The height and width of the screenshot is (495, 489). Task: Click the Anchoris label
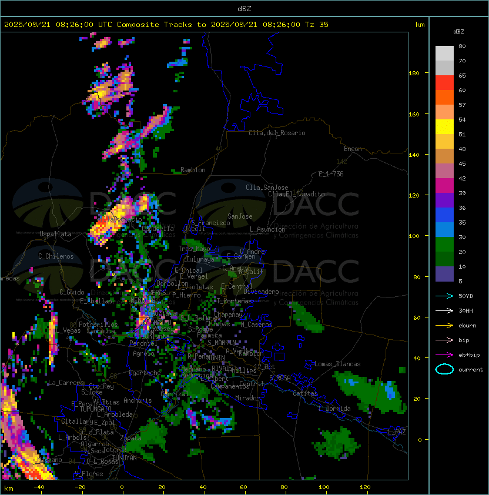(x=138, y=400)
